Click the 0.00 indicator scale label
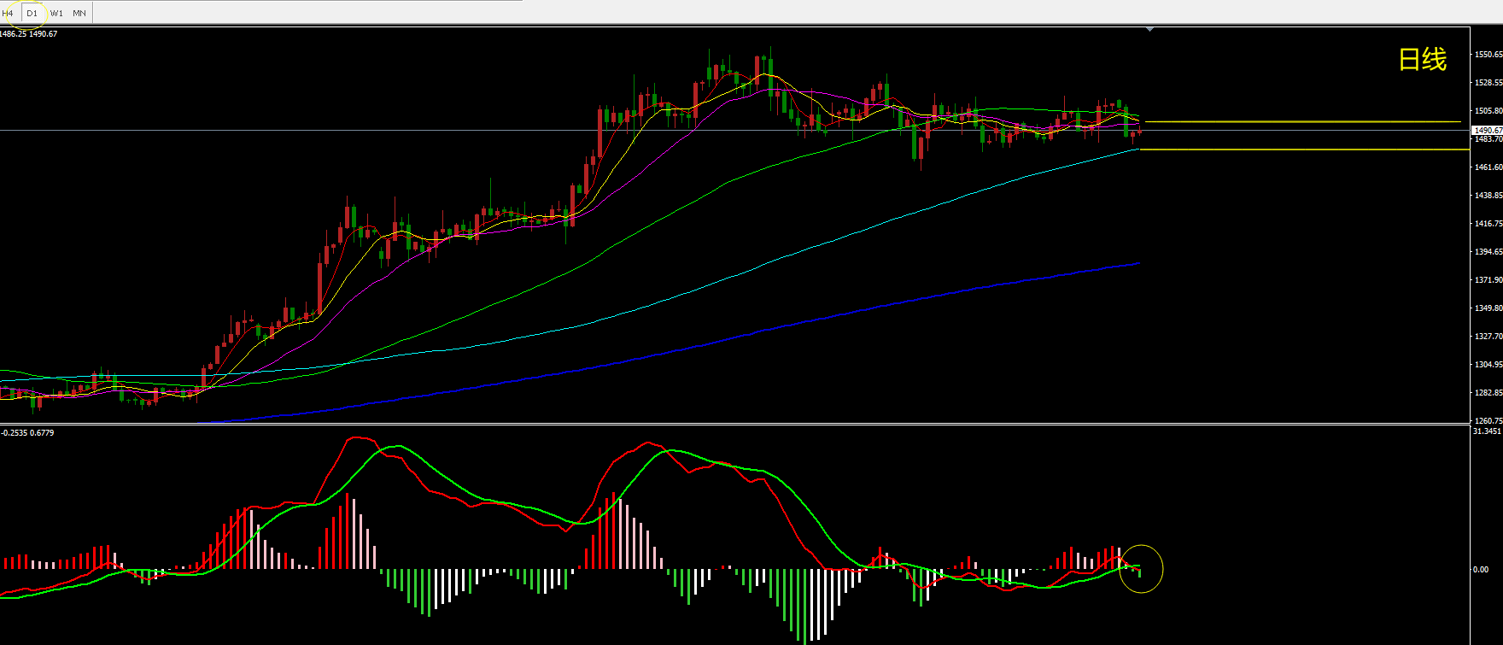Viewport: 1503px width, 645px height. [1482, 570]
